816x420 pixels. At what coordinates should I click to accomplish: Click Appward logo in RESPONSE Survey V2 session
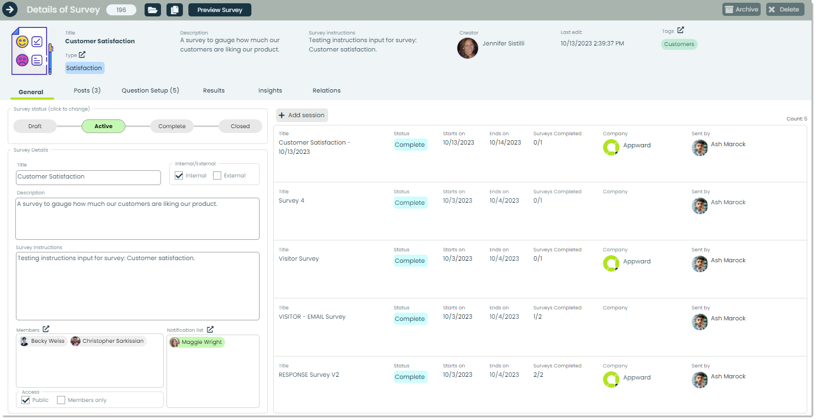click(x=611, y=379)
